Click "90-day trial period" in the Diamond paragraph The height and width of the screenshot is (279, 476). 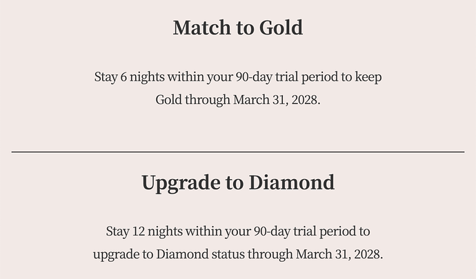(290, 231)
